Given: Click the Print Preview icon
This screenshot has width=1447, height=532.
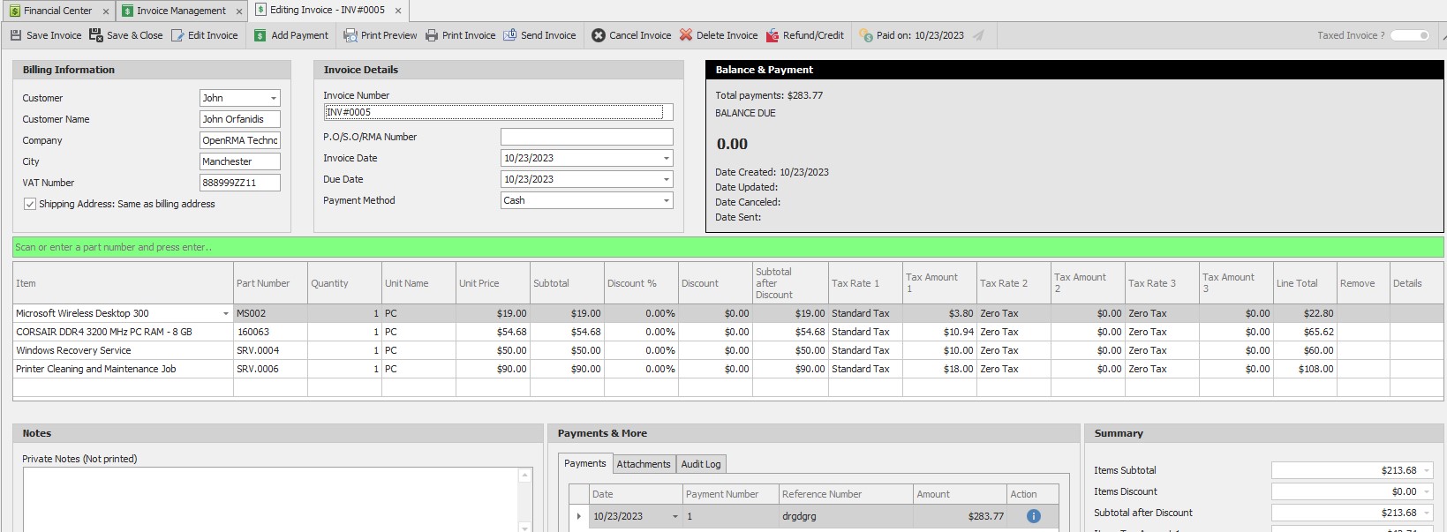Looking at the screenshot, I should [350, 35].
